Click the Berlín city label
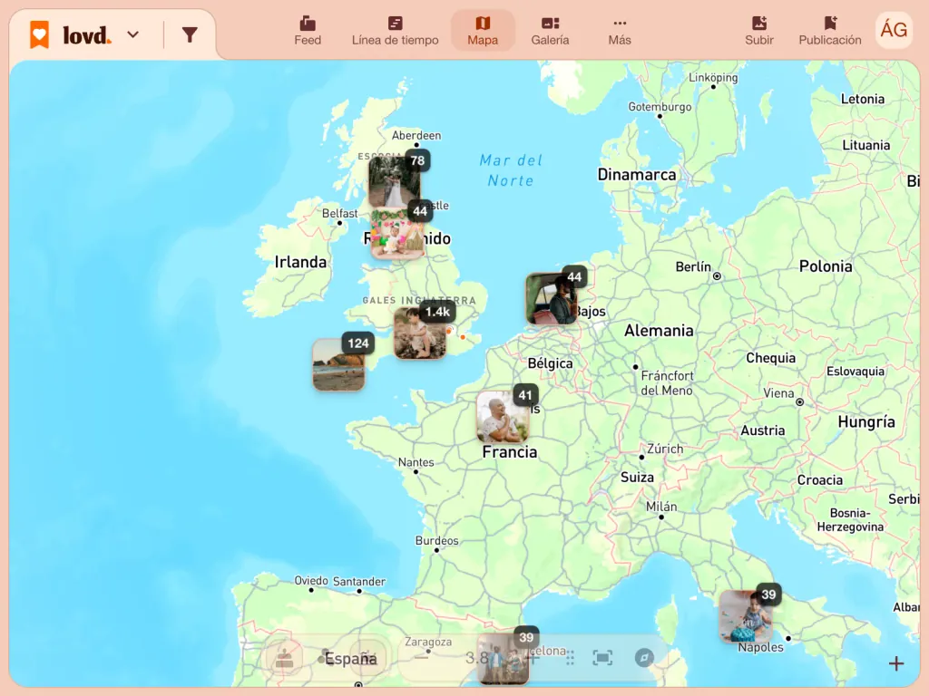 pyautogui.click(x=693, y=267)
